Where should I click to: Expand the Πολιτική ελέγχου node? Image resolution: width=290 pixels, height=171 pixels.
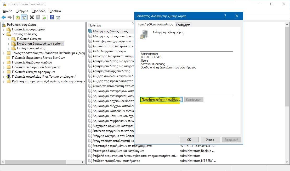(x=9, y=39)
